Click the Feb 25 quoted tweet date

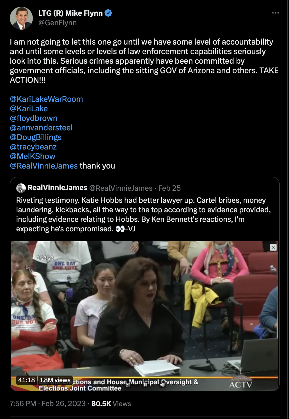[x=169, y=188]
